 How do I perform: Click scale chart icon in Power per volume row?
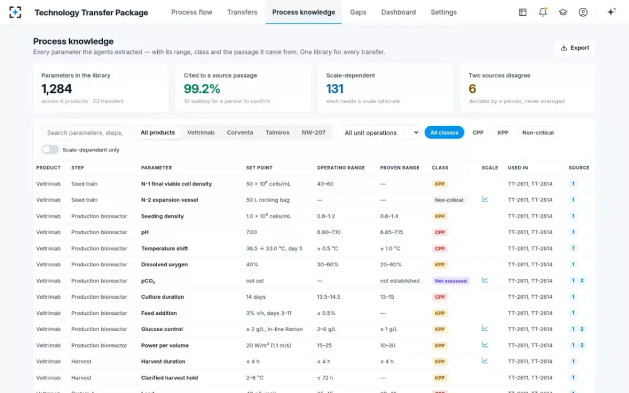(485, 345)
